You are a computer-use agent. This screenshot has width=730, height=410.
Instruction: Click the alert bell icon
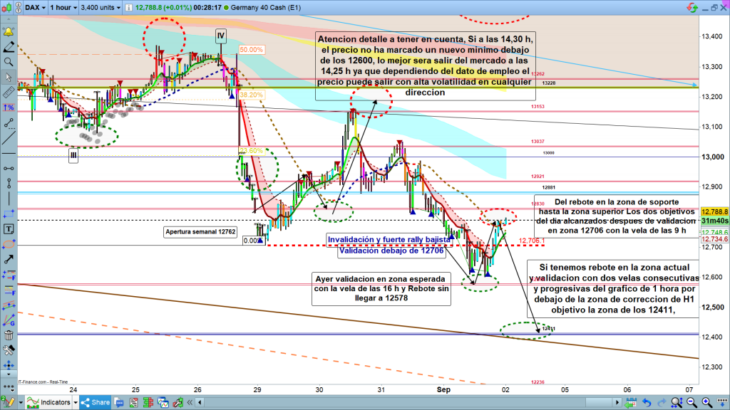pyautogui.click(x=9, y=32)
